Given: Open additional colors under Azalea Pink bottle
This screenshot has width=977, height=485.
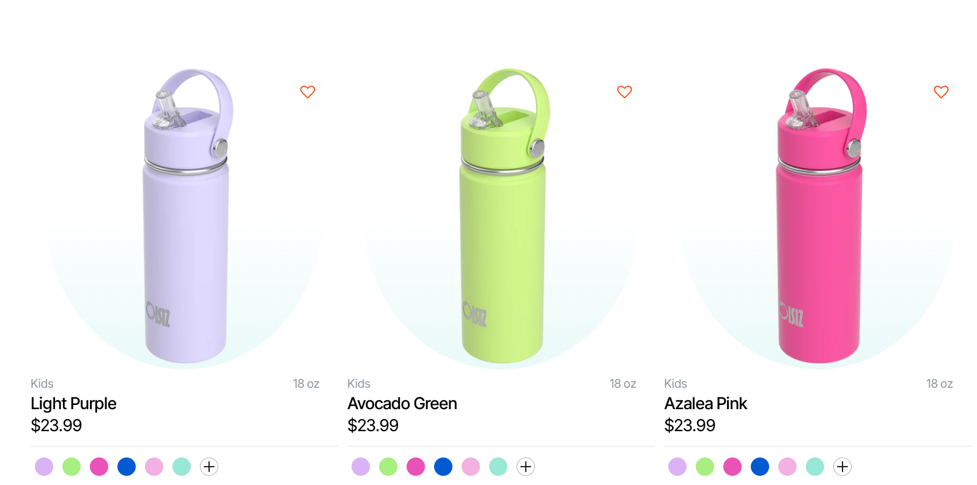Looking at the screenshot, I should click(842, 467).
